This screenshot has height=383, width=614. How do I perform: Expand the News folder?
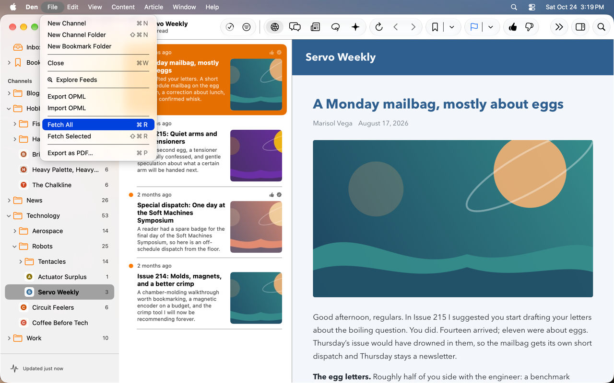[x=9, y=201]
